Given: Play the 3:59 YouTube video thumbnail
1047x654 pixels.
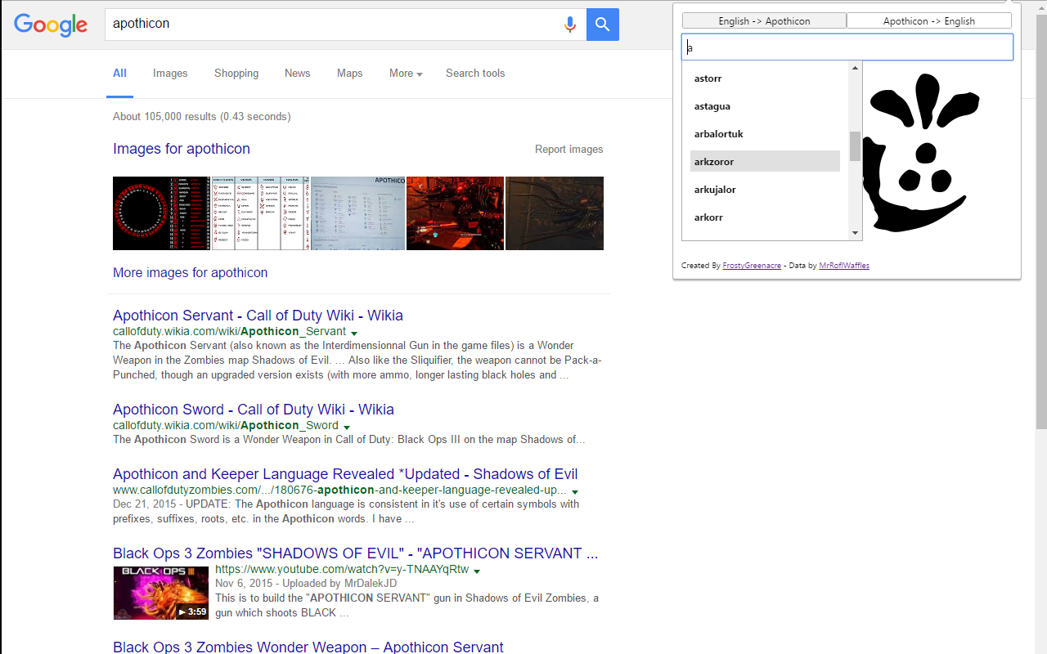Looking at the screenshot, I should (161, 593).
